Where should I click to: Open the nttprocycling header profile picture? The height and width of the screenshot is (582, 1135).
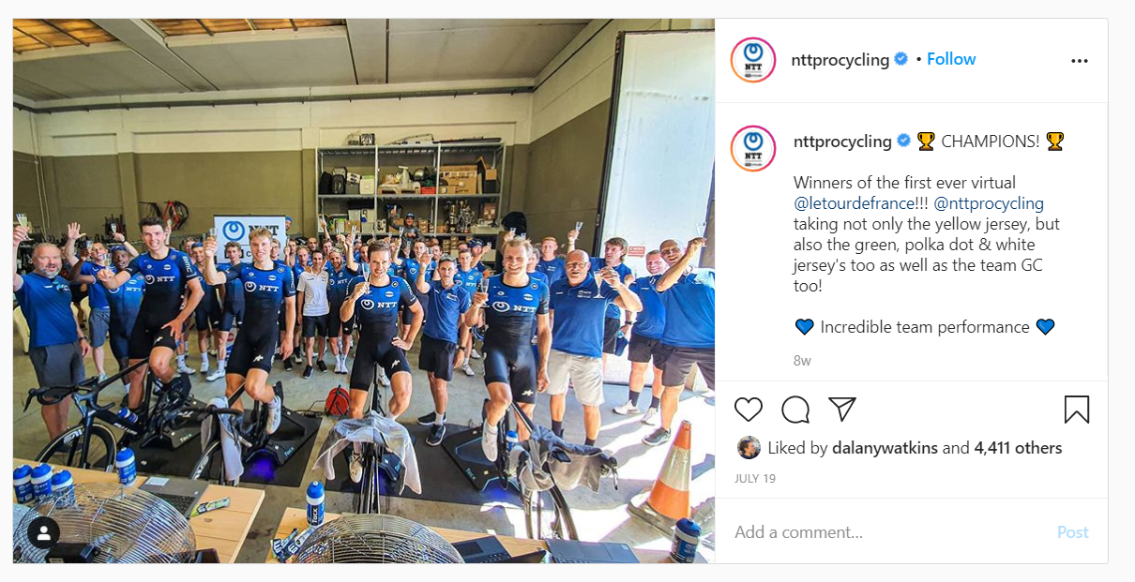coord(753,60)
